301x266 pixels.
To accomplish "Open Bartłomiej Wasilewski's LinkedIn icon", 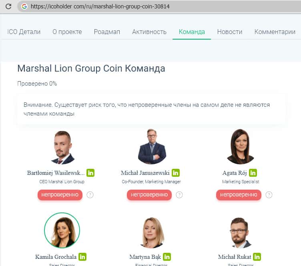I will [x=90, y=173].
